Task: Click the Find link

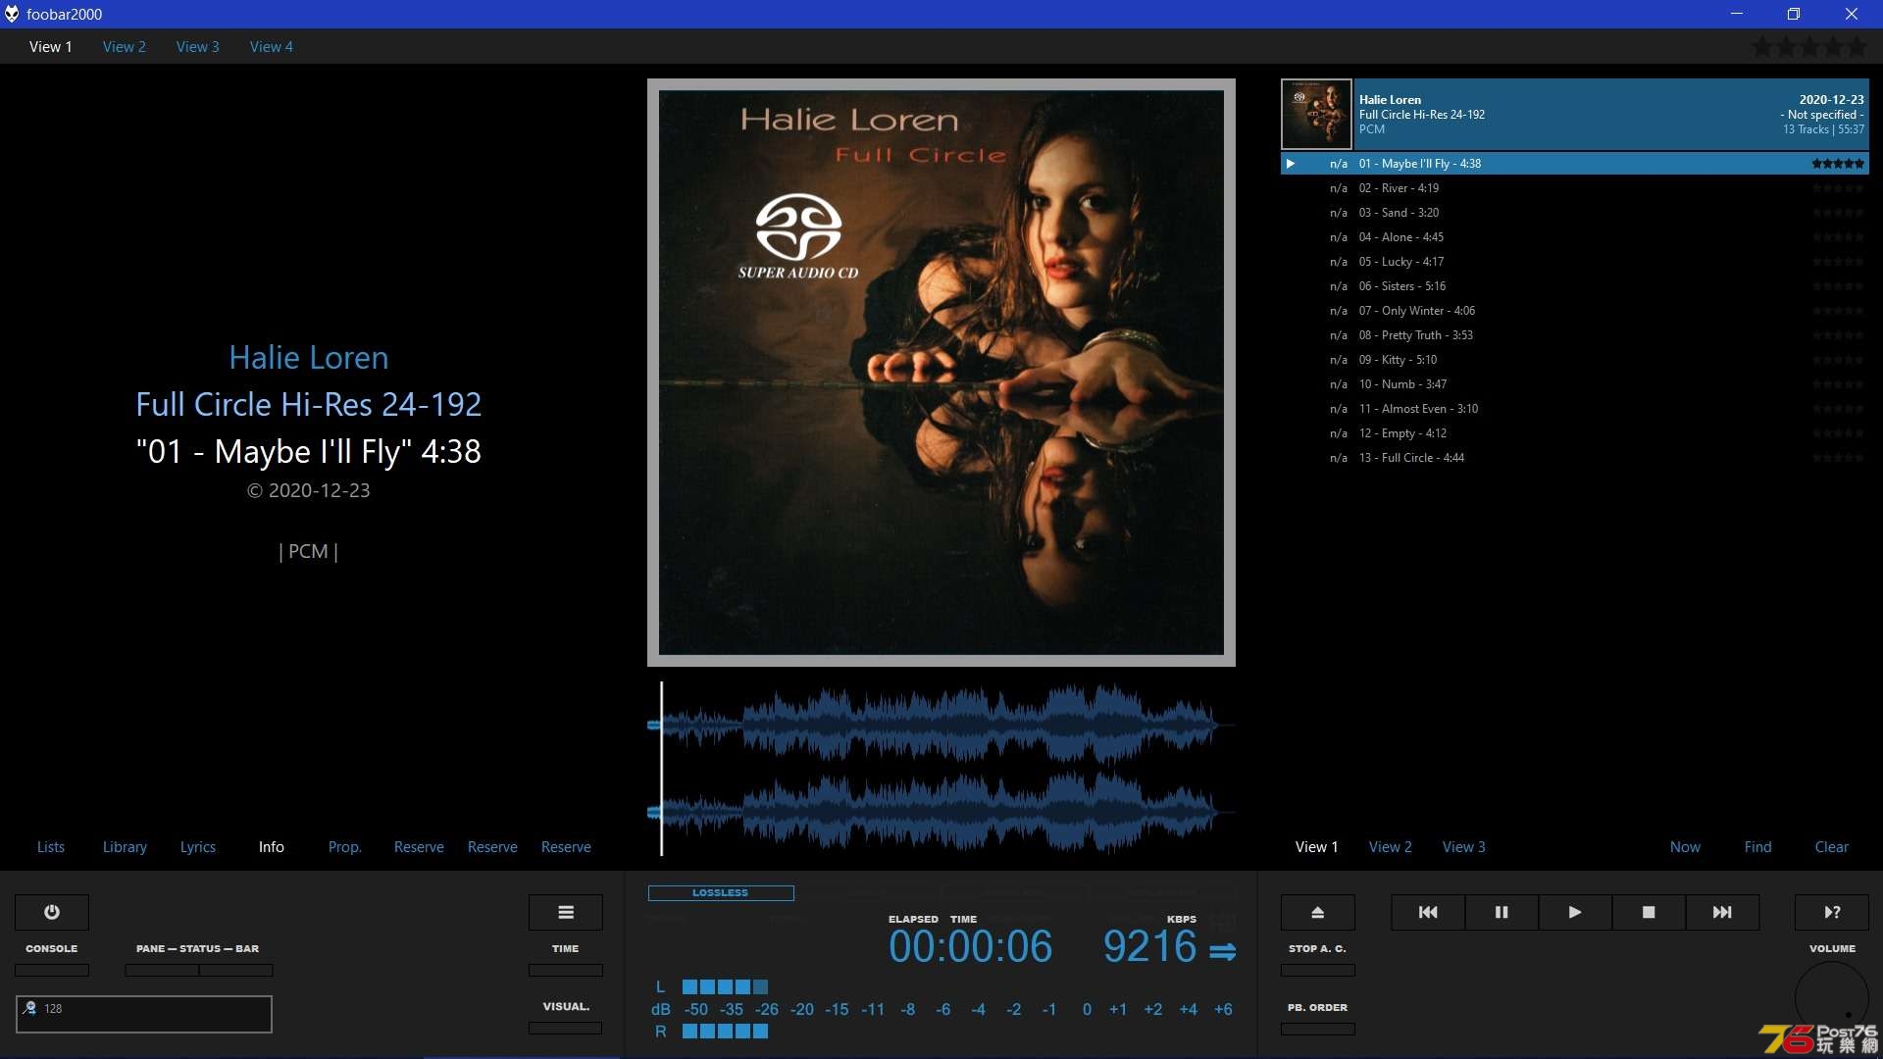Action: tap(1758, 846)
